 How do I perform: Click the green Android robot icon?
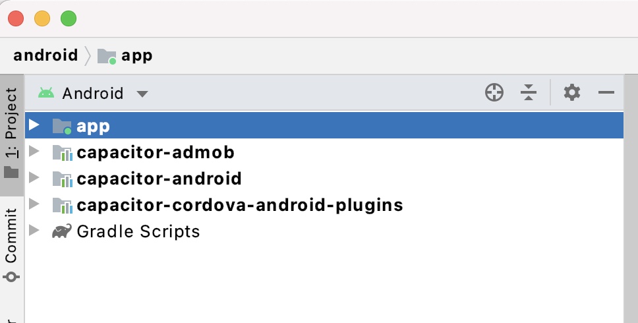coord(46,93)
